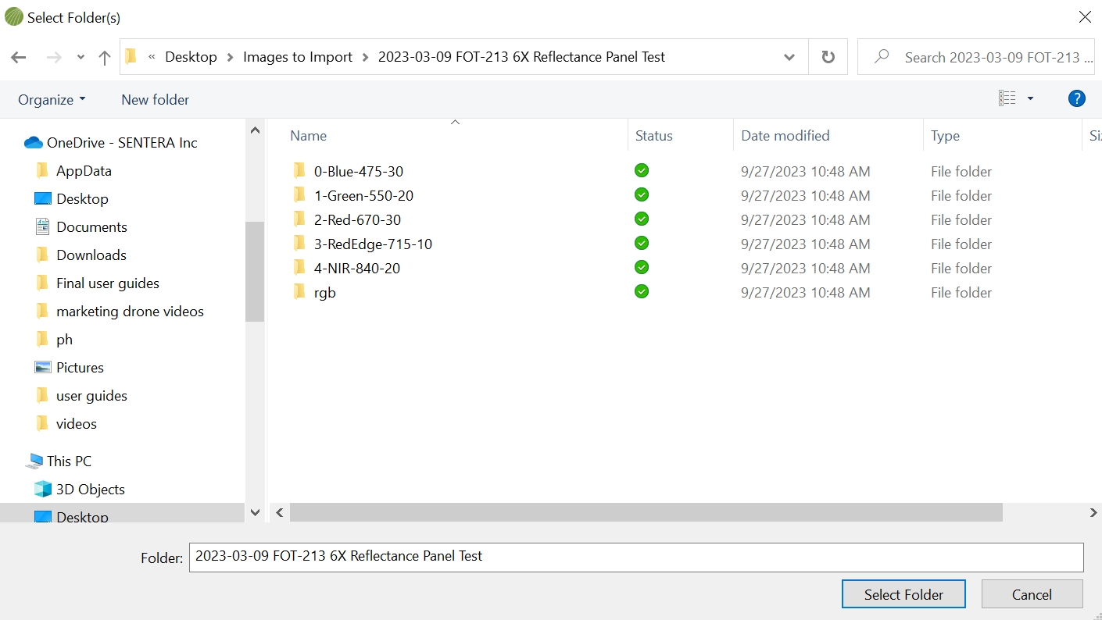
Task: Refresh the current folder listing
Action: click(828, 57)
